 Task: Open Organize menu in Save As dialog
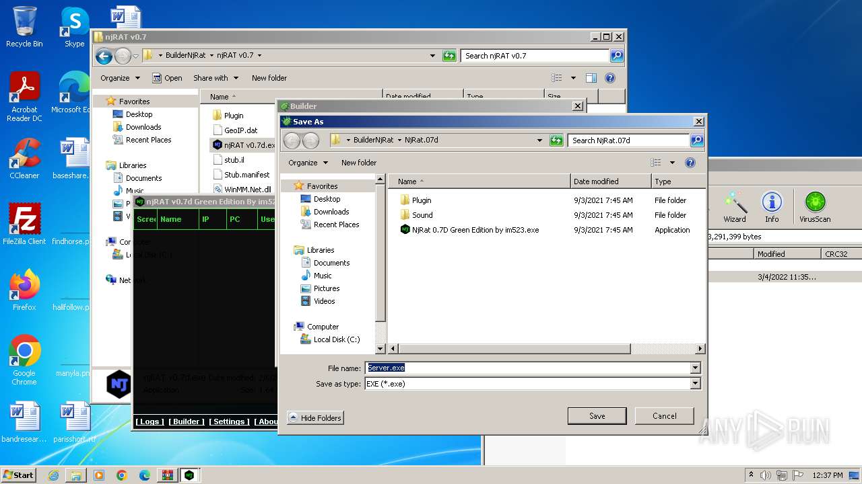[308, 163]
